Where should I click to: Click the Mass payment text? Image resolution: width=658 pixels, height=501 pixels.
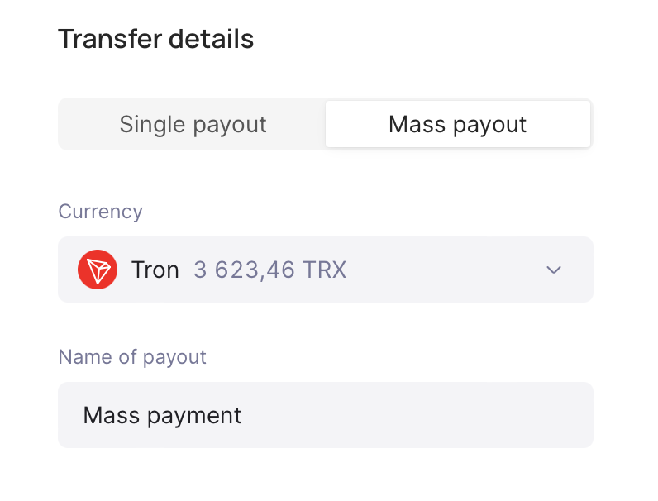tap(162, 415)
